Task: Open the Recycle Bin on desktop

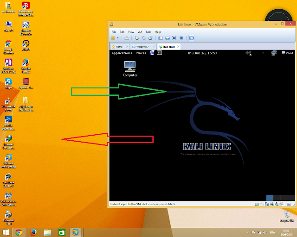Action: click(287, 216)
